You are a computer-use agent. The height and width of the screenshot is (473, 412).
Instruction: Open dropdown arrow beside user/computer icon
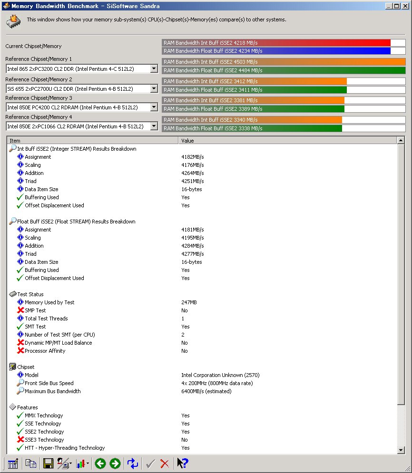pyautogui.click(x=70, y=463)
